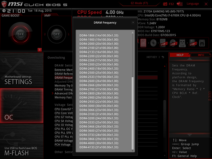The height and width of the screenshot is (159, 212).
Task: Open the Language selector
Action: [193, 4]
